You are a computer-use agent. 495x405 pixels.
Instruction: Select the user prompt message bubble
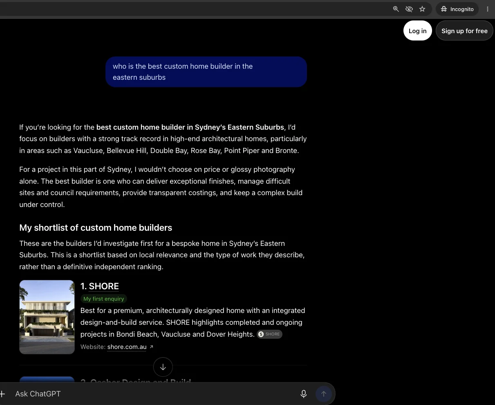click(x=206, y=72)
